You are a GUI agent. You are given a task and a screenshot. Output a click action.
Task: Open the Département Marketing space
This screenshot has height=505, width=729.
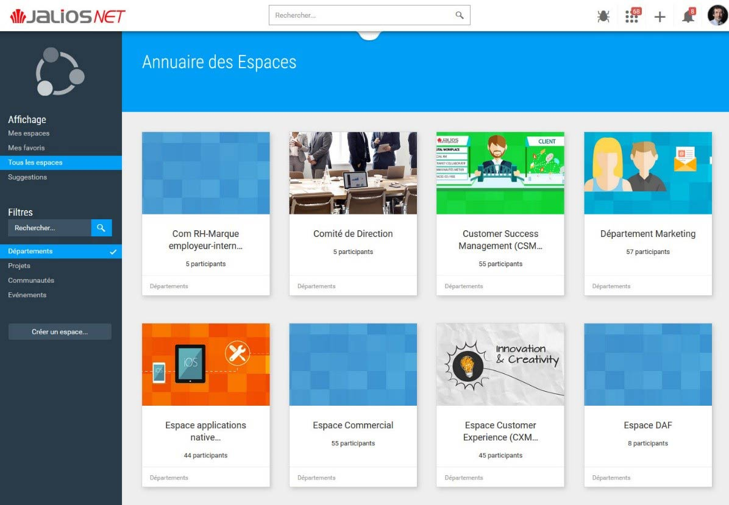(x=647, y=234)
